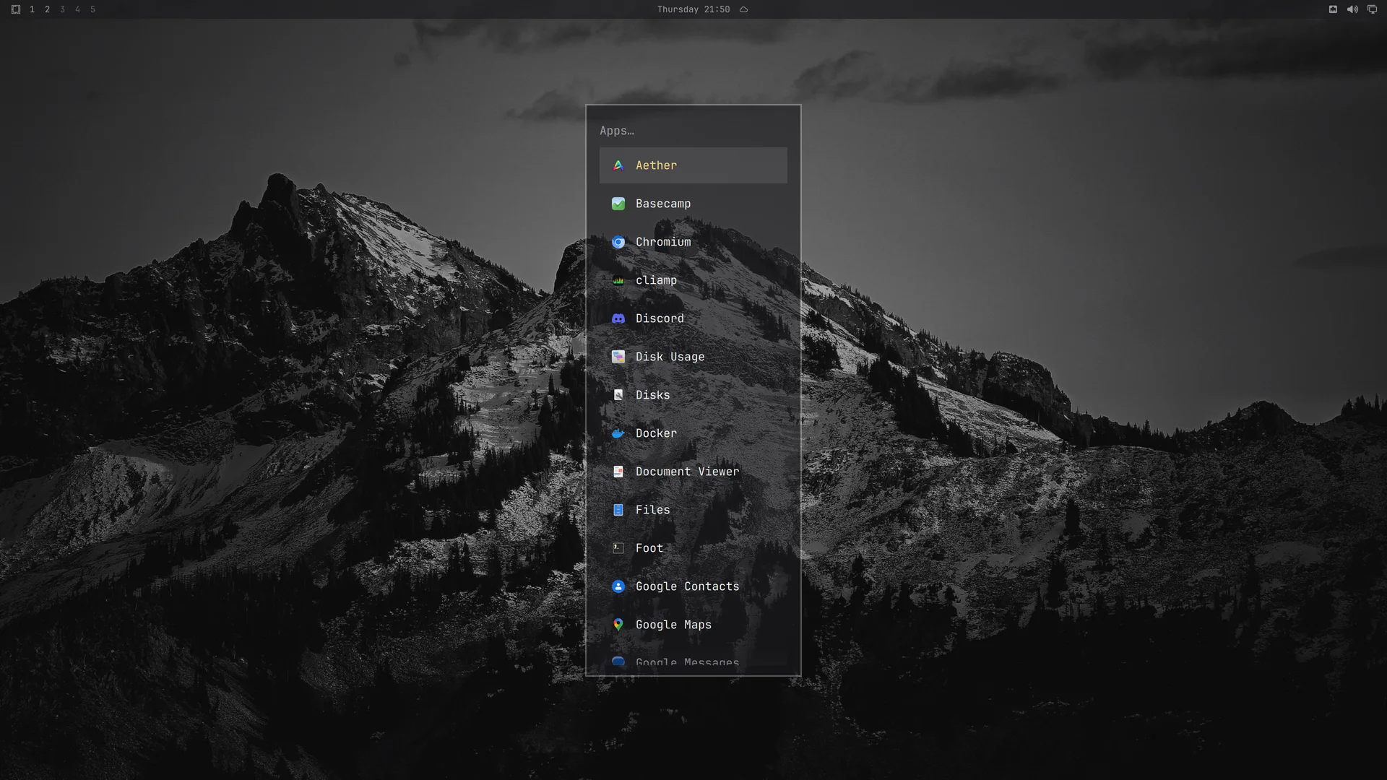1387x780 pixels.
Task: Switch to workspace 1
Action: 32,9
